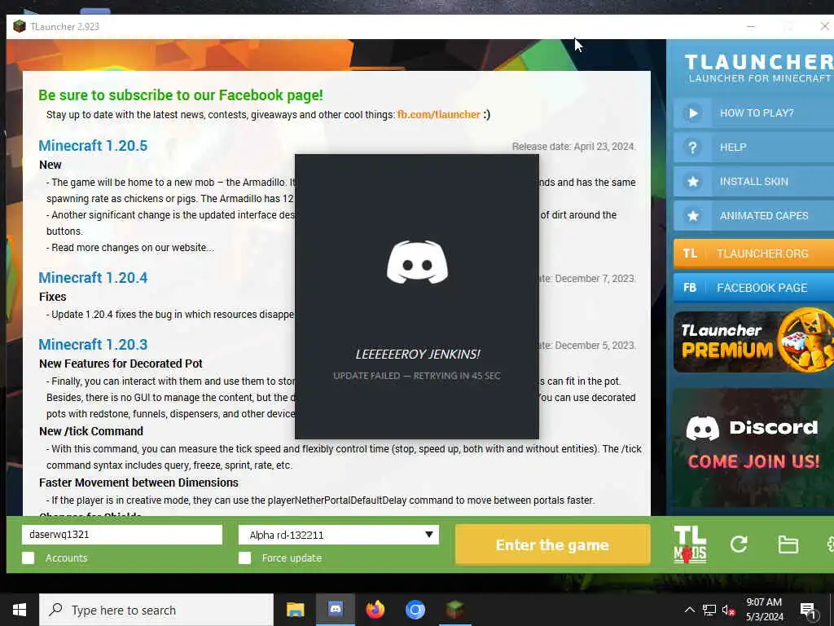This screenshot has width=834, height=626.
Task: Open File Explorer from the taskbar
Action: (x=295, y=610)
